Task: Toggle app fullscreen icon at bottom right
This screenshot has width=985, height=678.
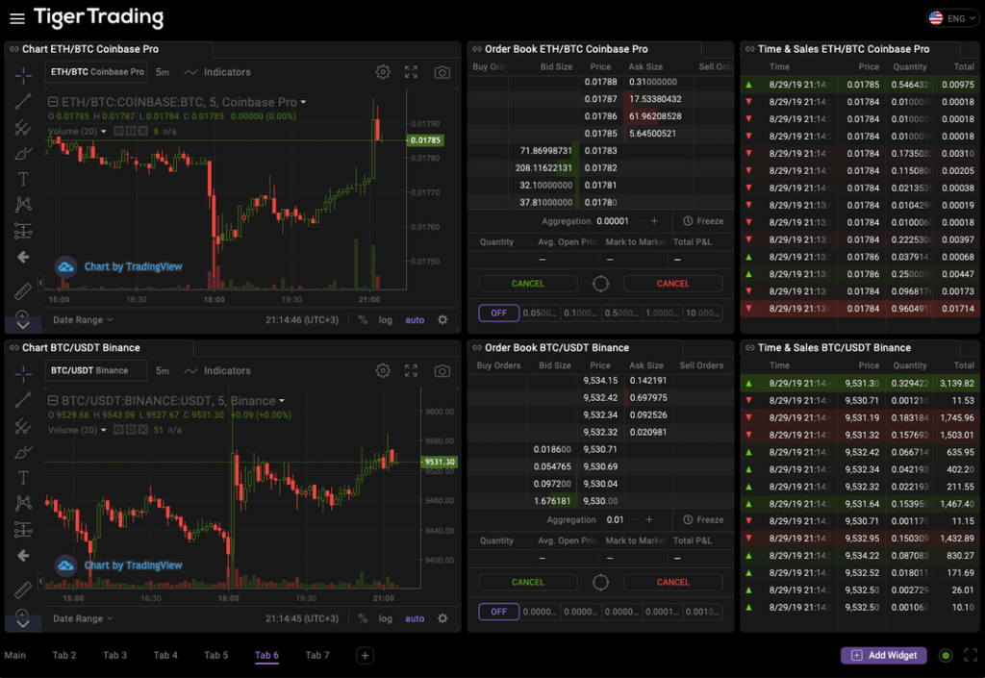Action: click(x=971, y=655)
